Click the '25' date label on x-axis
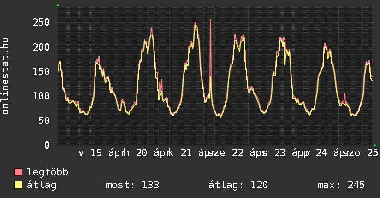 point(373,153)
